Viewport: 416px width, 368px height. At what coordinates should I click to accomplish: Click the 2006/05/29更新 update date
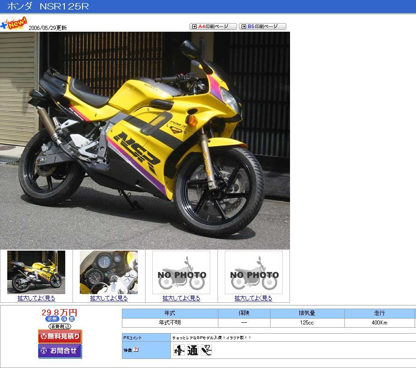pos(48,28)
